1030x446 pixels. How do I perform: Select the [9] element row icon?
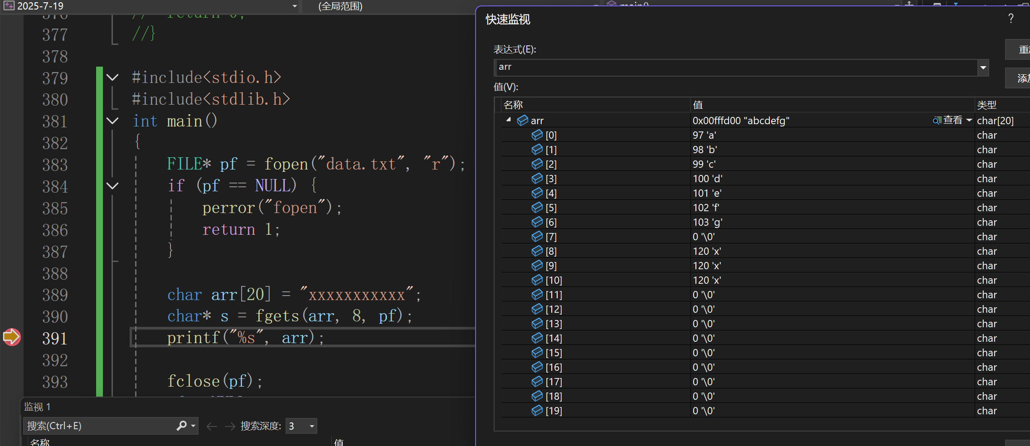(537, 265)
